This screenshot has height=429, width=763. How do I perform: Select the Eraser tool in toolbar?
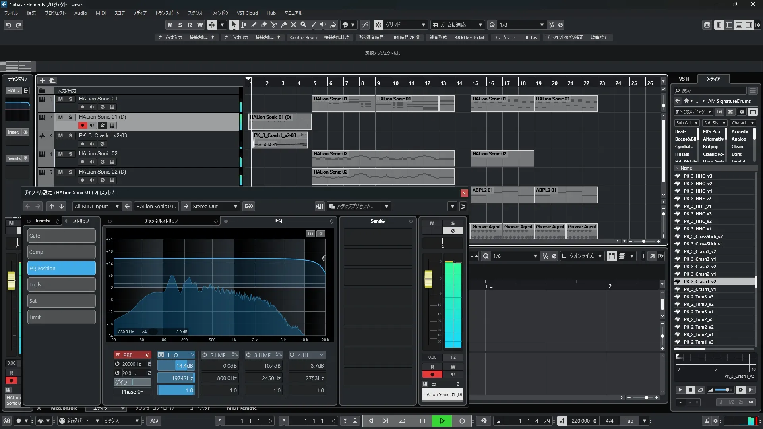[263, 25]
